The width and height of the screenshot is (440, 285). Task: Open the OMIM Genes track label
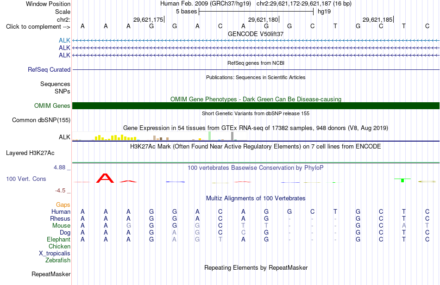(52, 105)
